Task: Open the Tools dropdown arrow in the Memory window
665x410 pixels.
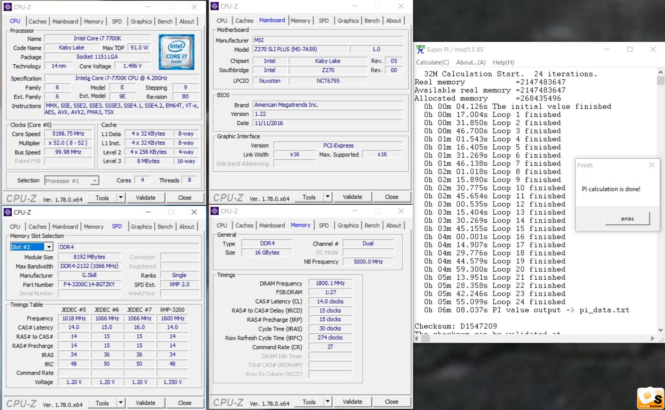Action: pos(327,402)
